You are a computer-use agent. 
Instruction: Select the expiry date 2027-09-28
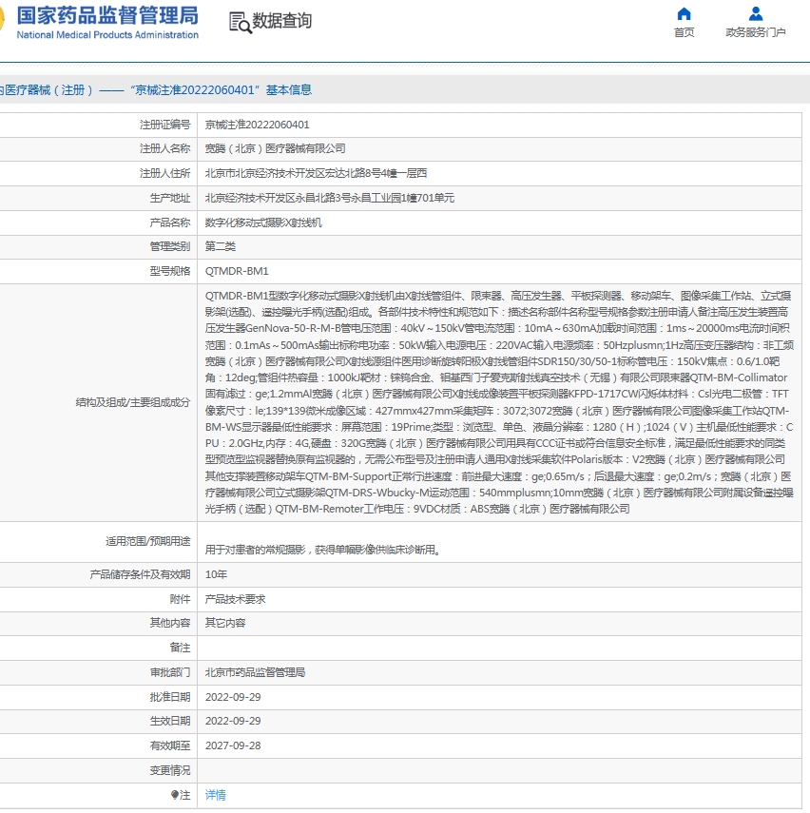233,745
